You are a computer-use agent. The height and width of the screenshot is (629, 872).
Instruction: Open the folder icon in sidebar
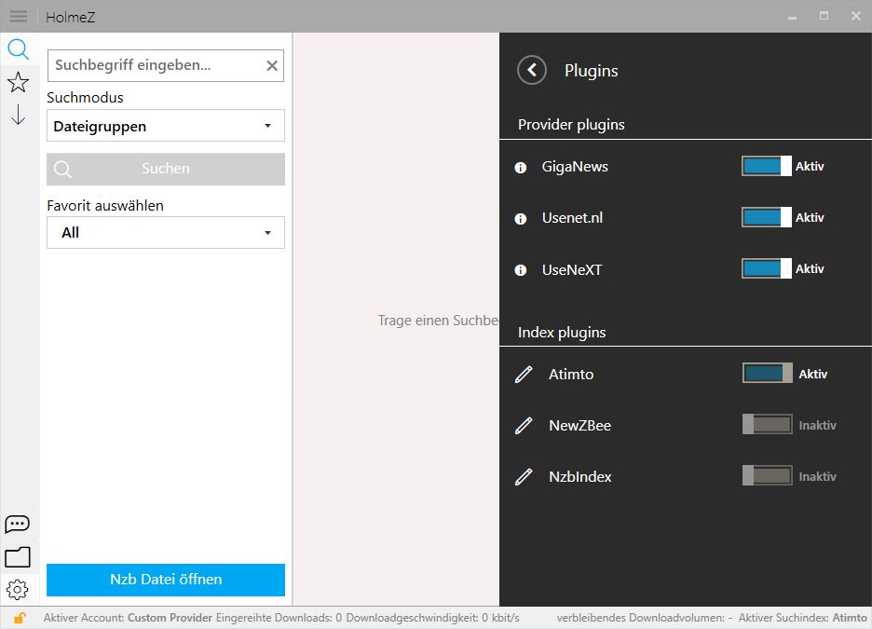(x=18, y=556)
